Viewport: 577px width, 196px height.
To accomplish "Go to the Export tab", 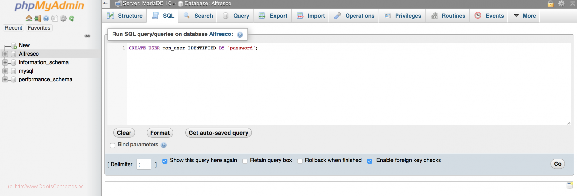I will pos(272,16).
